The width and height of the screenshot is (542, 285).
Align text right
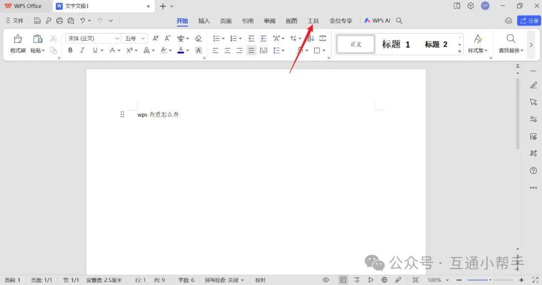[239, 51]
